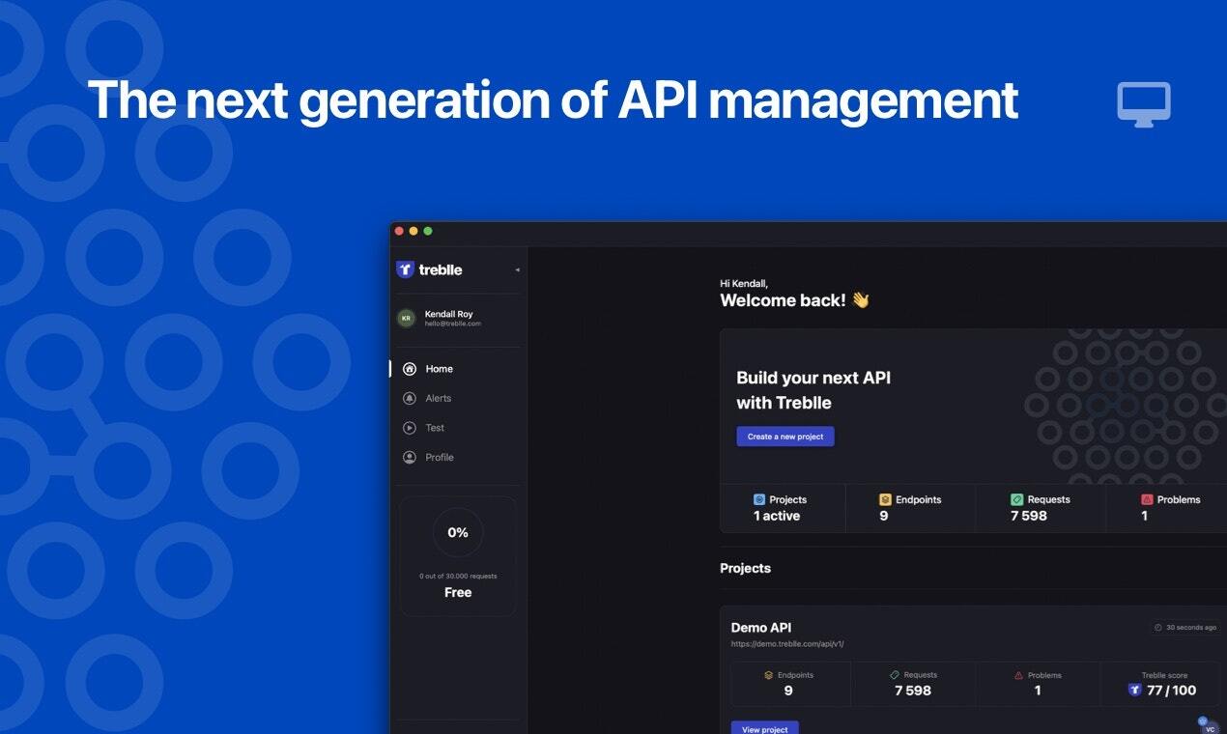Click the yellow minimize window button
This screenshot has width=1227, height=734.
tap(414, 231)
